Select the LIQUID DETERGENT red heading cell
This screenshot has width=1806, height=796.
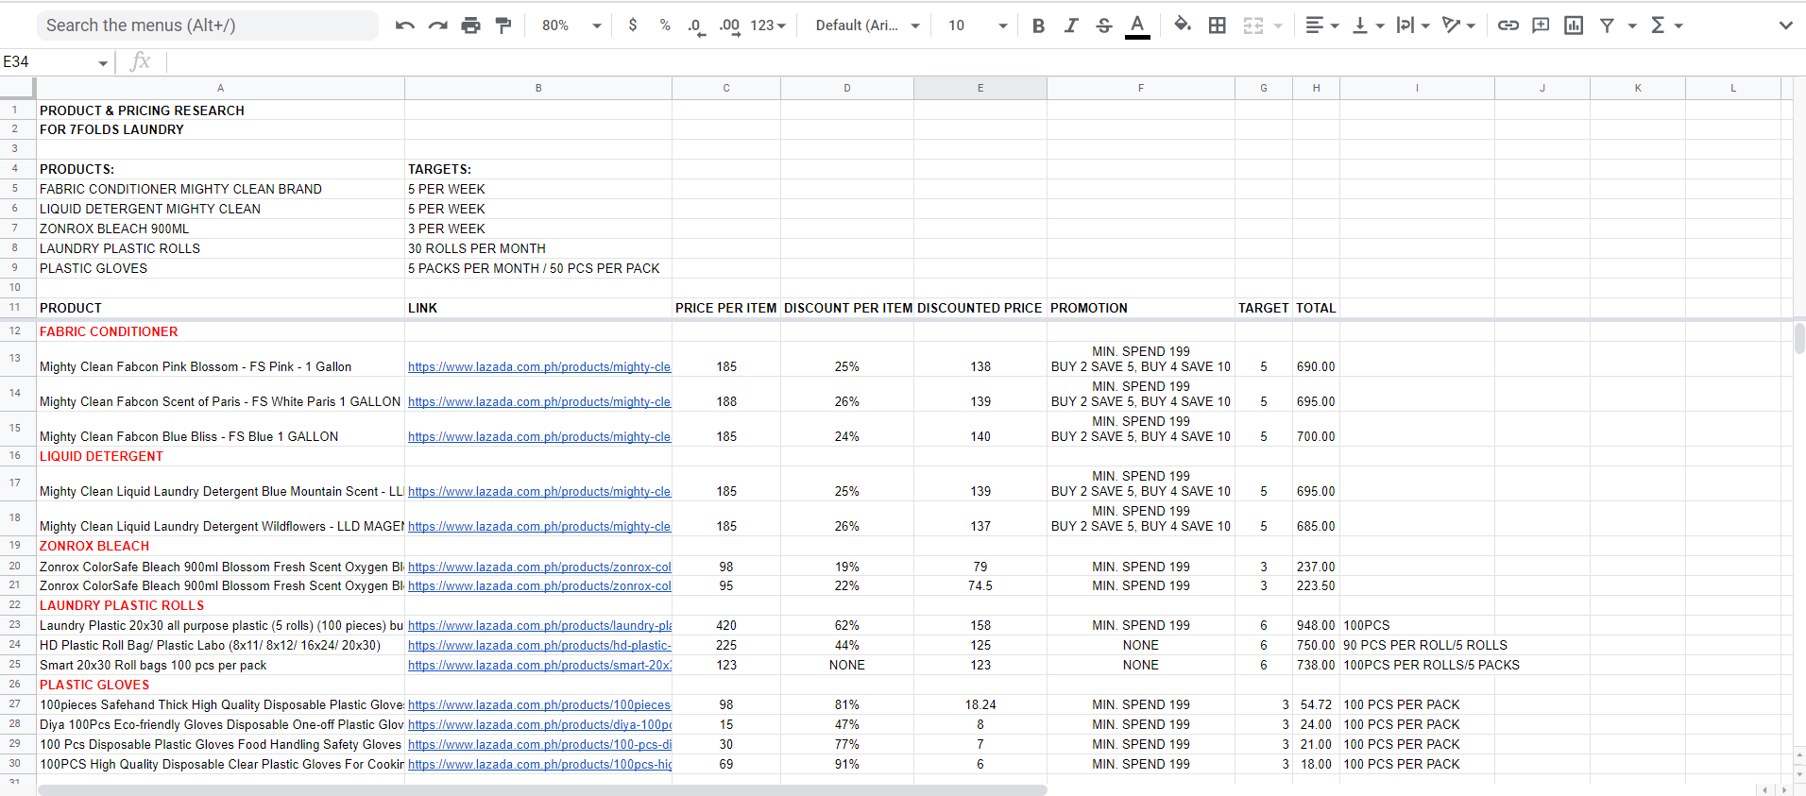click(x=220, y=456)
